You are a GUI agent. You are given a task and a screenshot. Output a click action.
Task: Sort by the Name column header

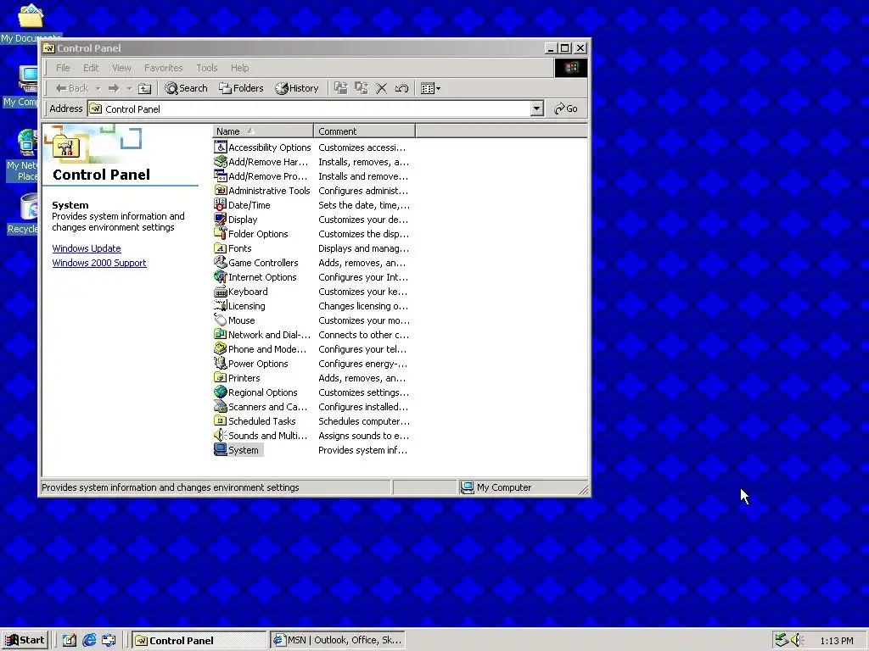[263, 131]
